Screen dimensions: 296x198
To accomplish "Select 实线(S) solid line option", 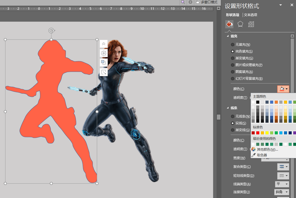I will [238, 123].
